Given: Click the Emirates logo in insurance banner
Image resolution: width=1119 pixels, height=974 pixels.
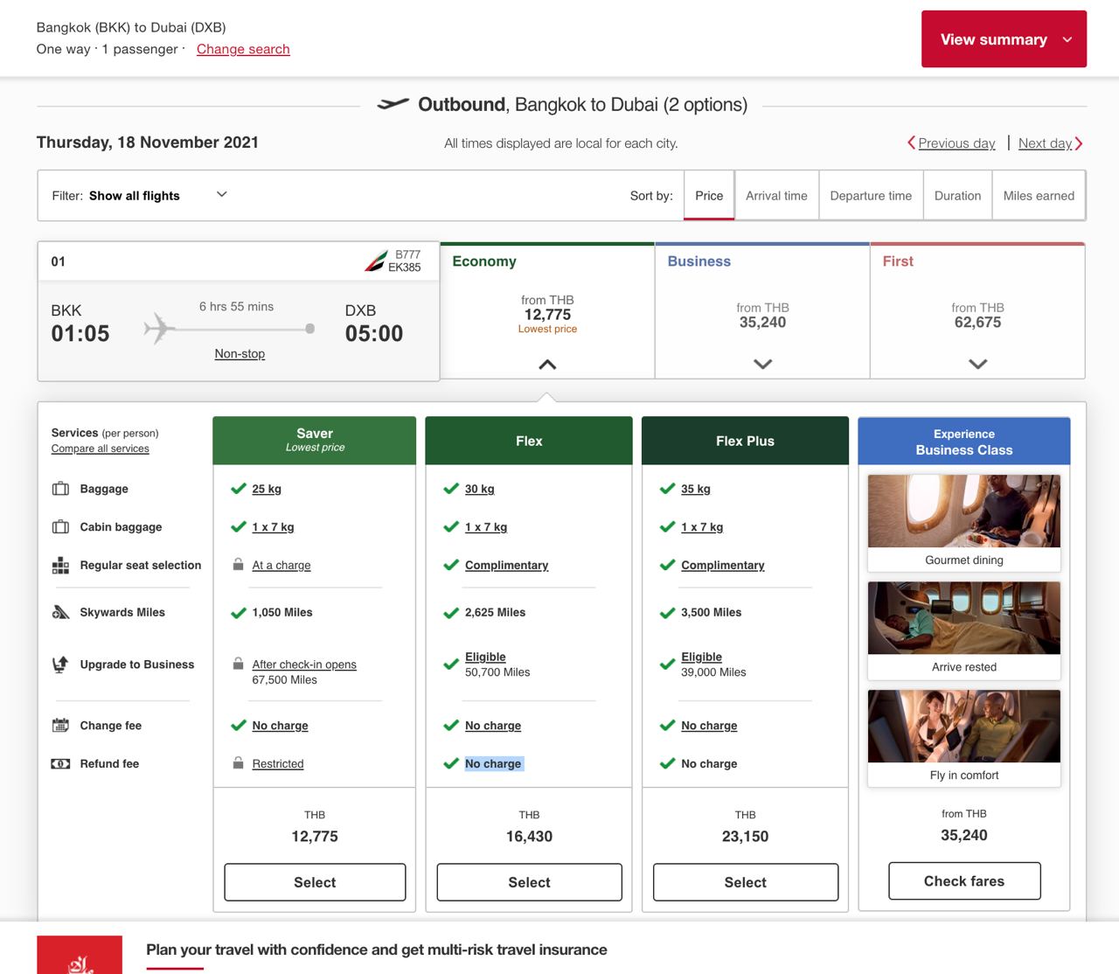Looking at the screenshot, I should (x=80, y=955).
